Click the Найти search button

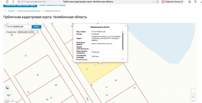tap(36, 27)
